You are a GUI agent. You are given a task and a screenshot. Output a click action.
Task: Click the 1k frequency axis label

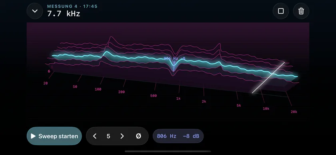pos(178,99)
